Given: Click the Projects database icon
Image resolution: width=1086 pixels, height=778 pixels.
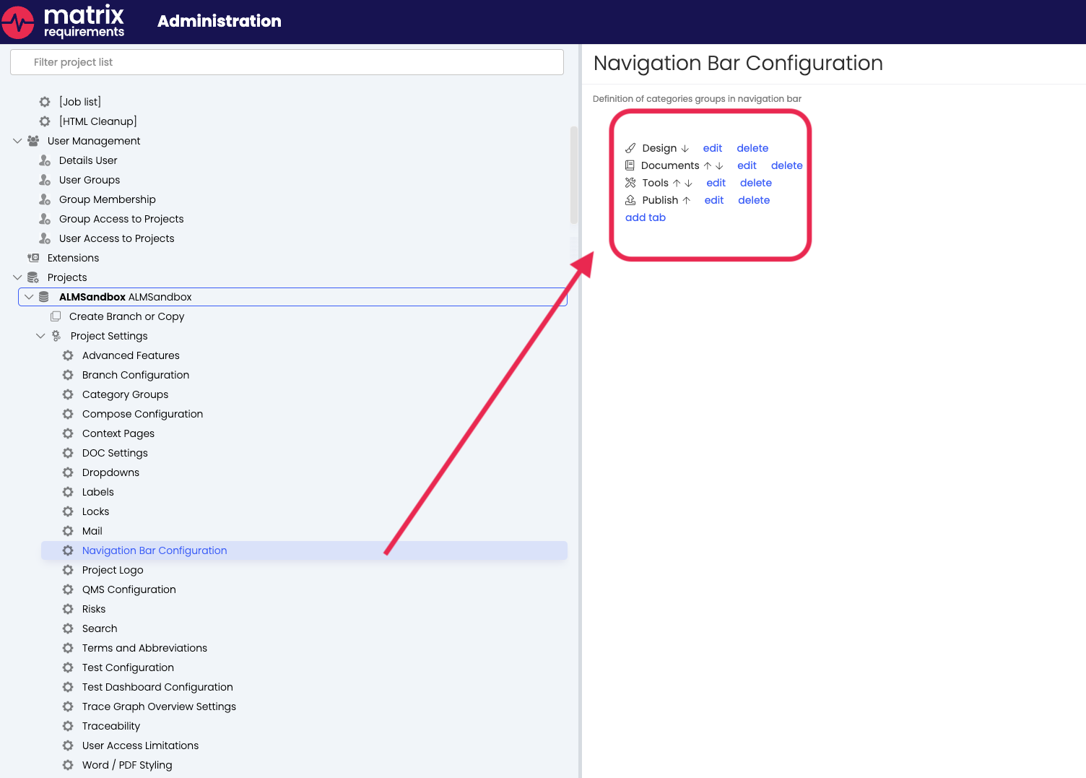Looking at the screenshot, I should [x=33, y=277].
